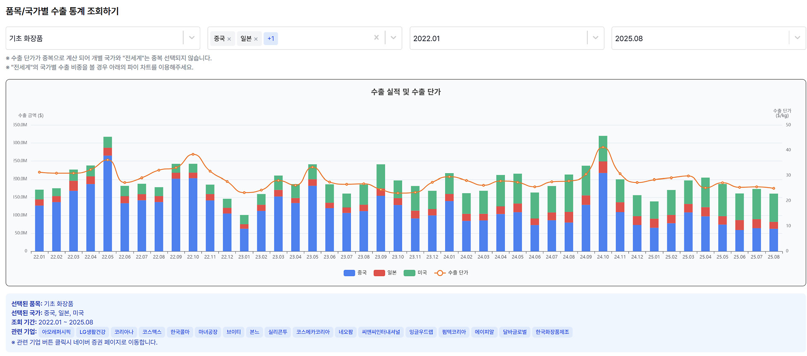The width and height of the screenshot is (807, 356).
Task: Open LG생활건강 company link
Action: [92, 332]
